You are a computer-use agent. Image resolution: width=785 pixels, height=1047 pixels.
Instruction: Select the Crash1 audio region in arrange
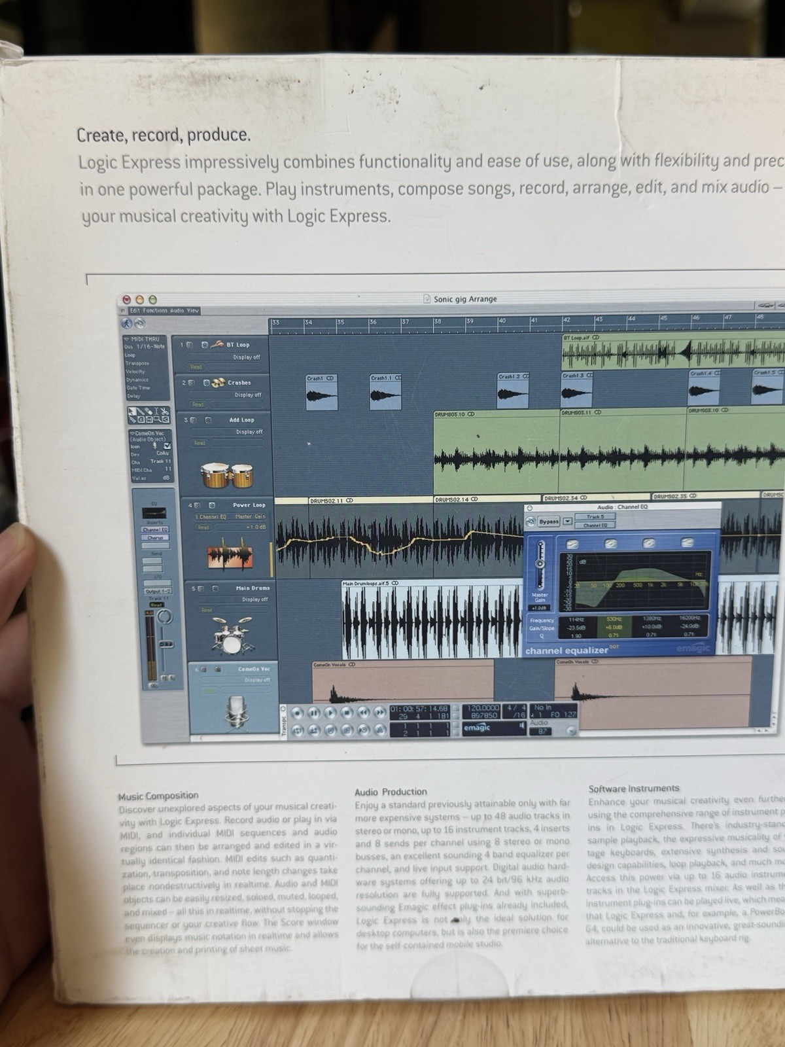point(321,391)
